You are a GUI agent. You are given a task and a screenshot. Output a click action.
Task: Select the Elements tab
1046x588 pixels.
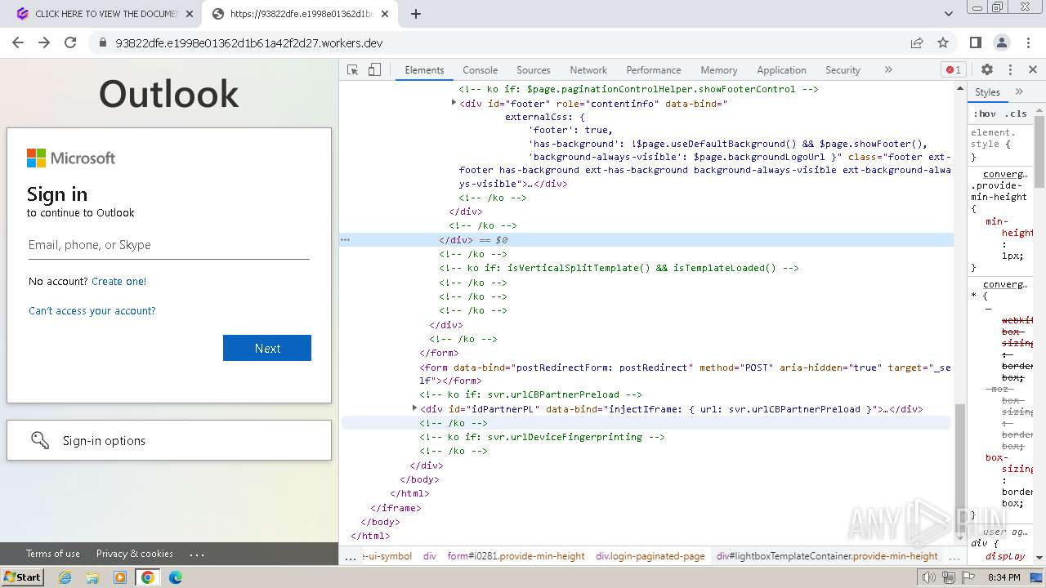point(424,70)
